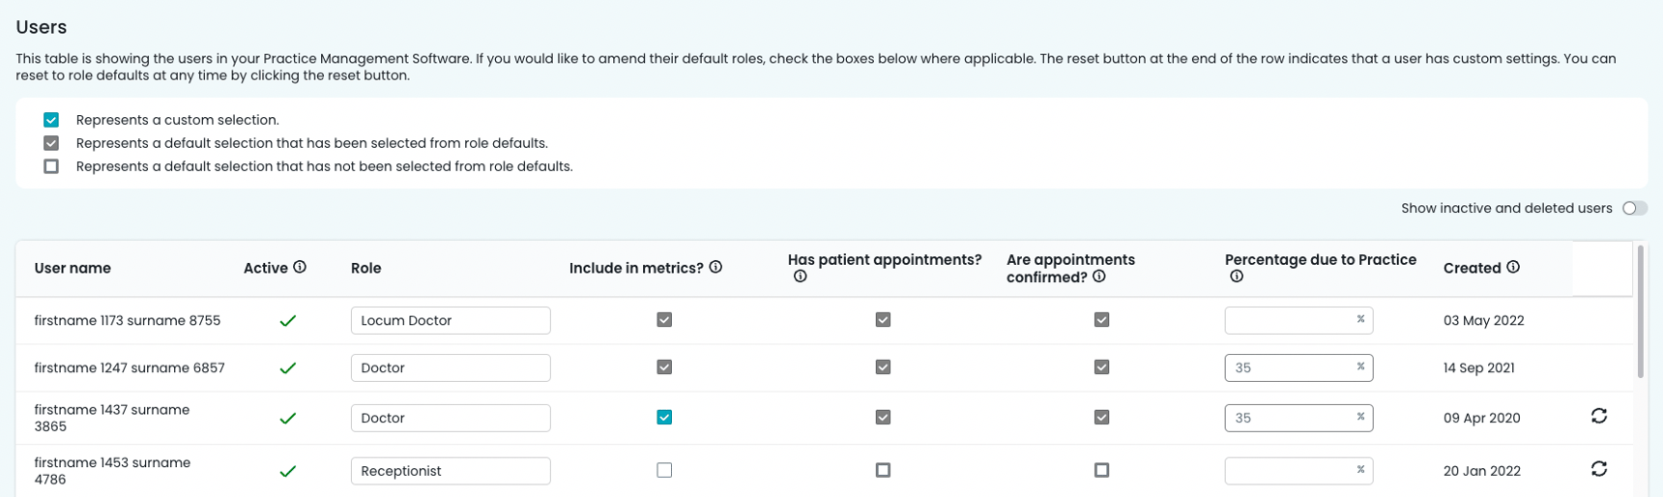
Task: Click info icon beside Include in metrics
Action: 715,267
